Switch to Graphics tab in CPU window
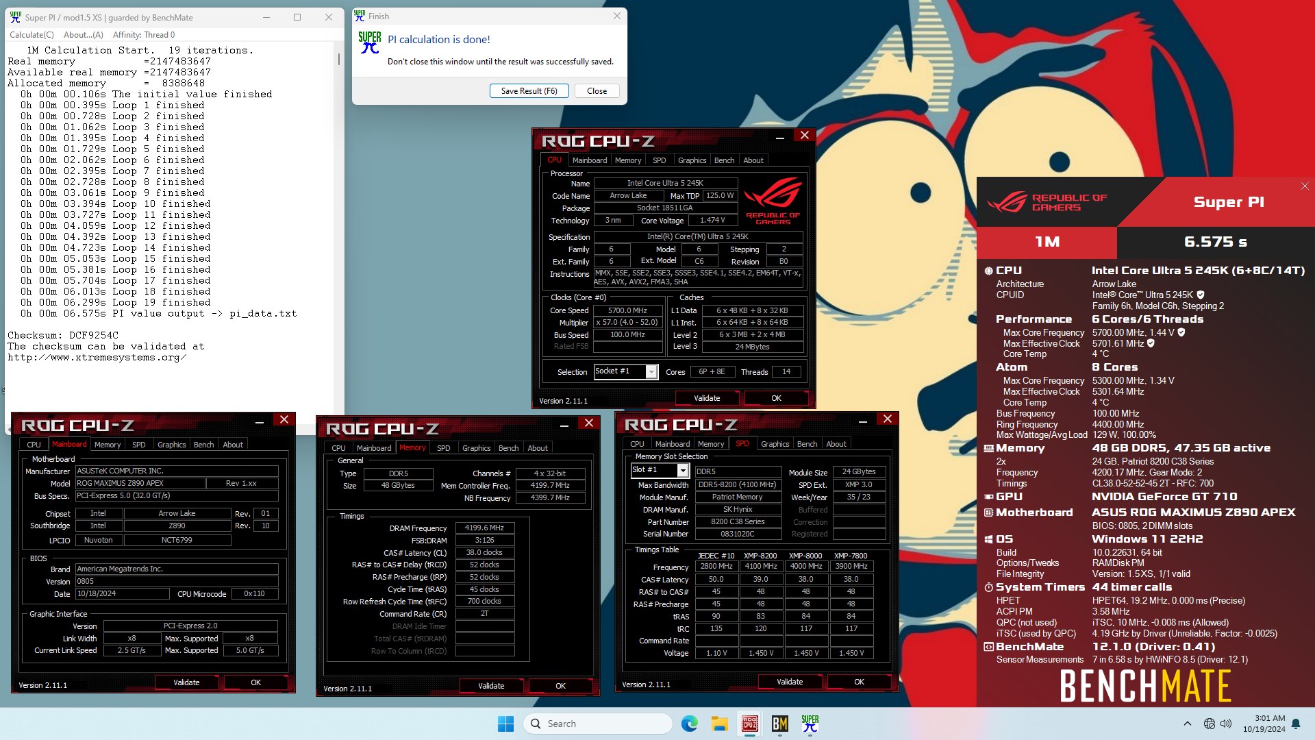 (692, 160)
